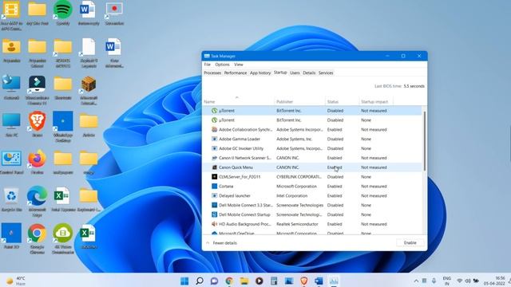Select the Delayed launcher row
The width and height of the screenshot is (511, 287).
pyautogui.click(x=312, y=195)
